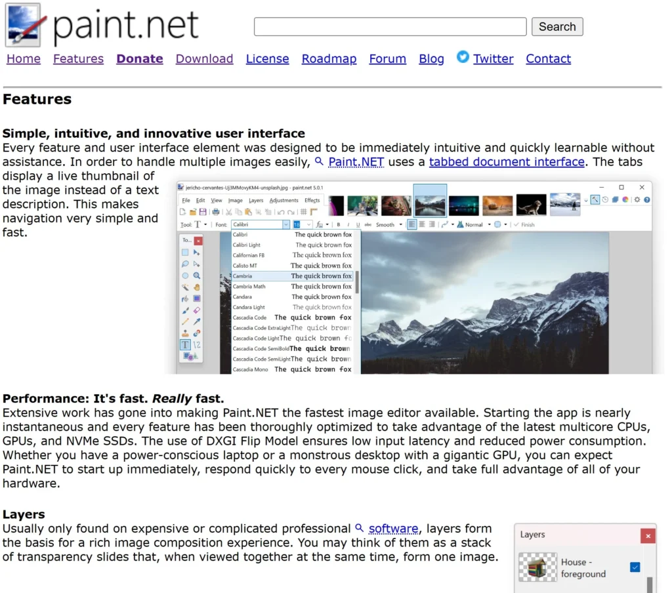
Task: Open the File menu
Action: pos(186,200)
